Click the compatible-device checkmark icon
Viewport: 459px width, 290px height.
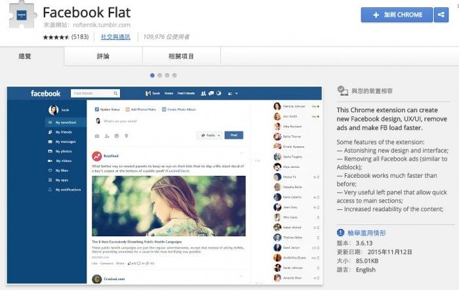342,91
